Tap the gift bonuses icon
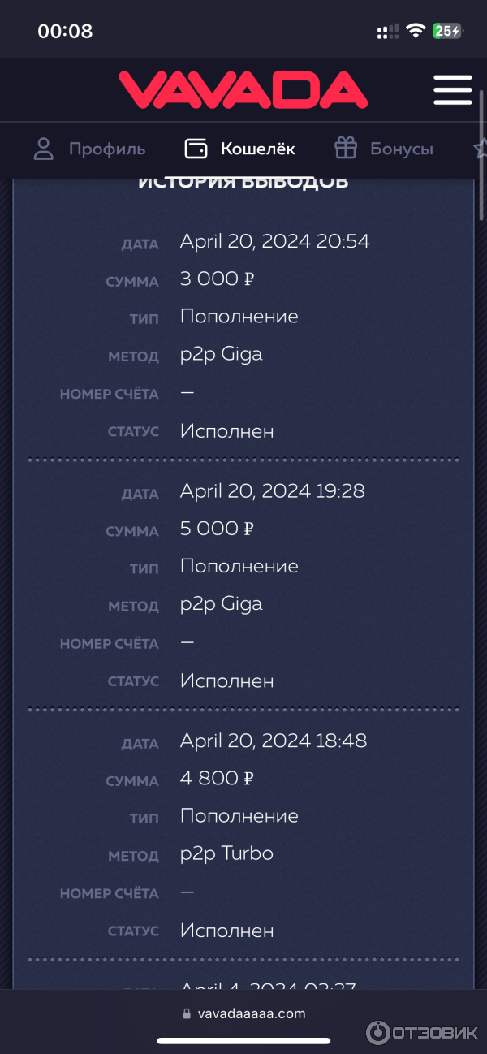The image size is (487, 1054). pos(346,149)
